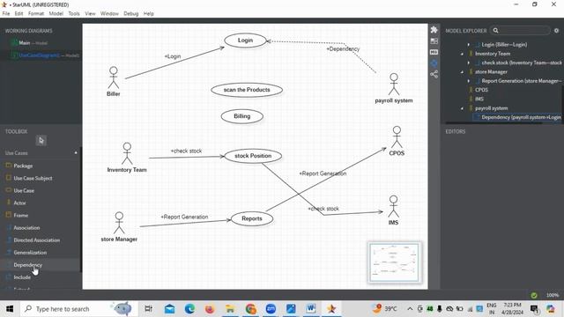This screenshot has height=317, width=564.
Task: Click the +Dependency label on canvas
Action: (343, 48)
